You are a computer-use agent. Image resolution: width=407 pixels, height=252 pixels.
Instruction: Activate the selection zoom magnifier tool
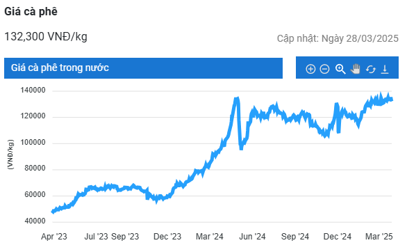click(x=340, y=69)
